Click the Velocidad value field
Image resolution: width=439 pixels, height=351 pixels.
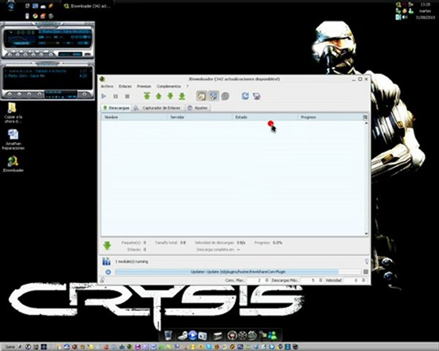point(352,280)
